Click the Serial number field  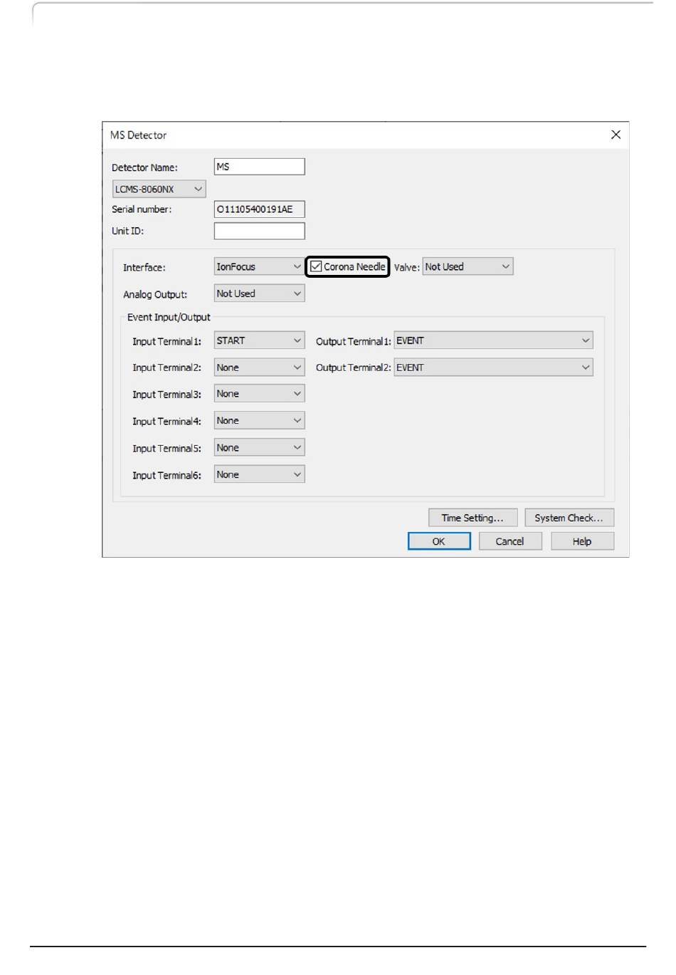(260, 209)
